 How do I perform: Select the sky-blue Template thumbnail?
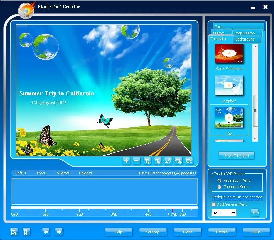(x=229, y=85)
